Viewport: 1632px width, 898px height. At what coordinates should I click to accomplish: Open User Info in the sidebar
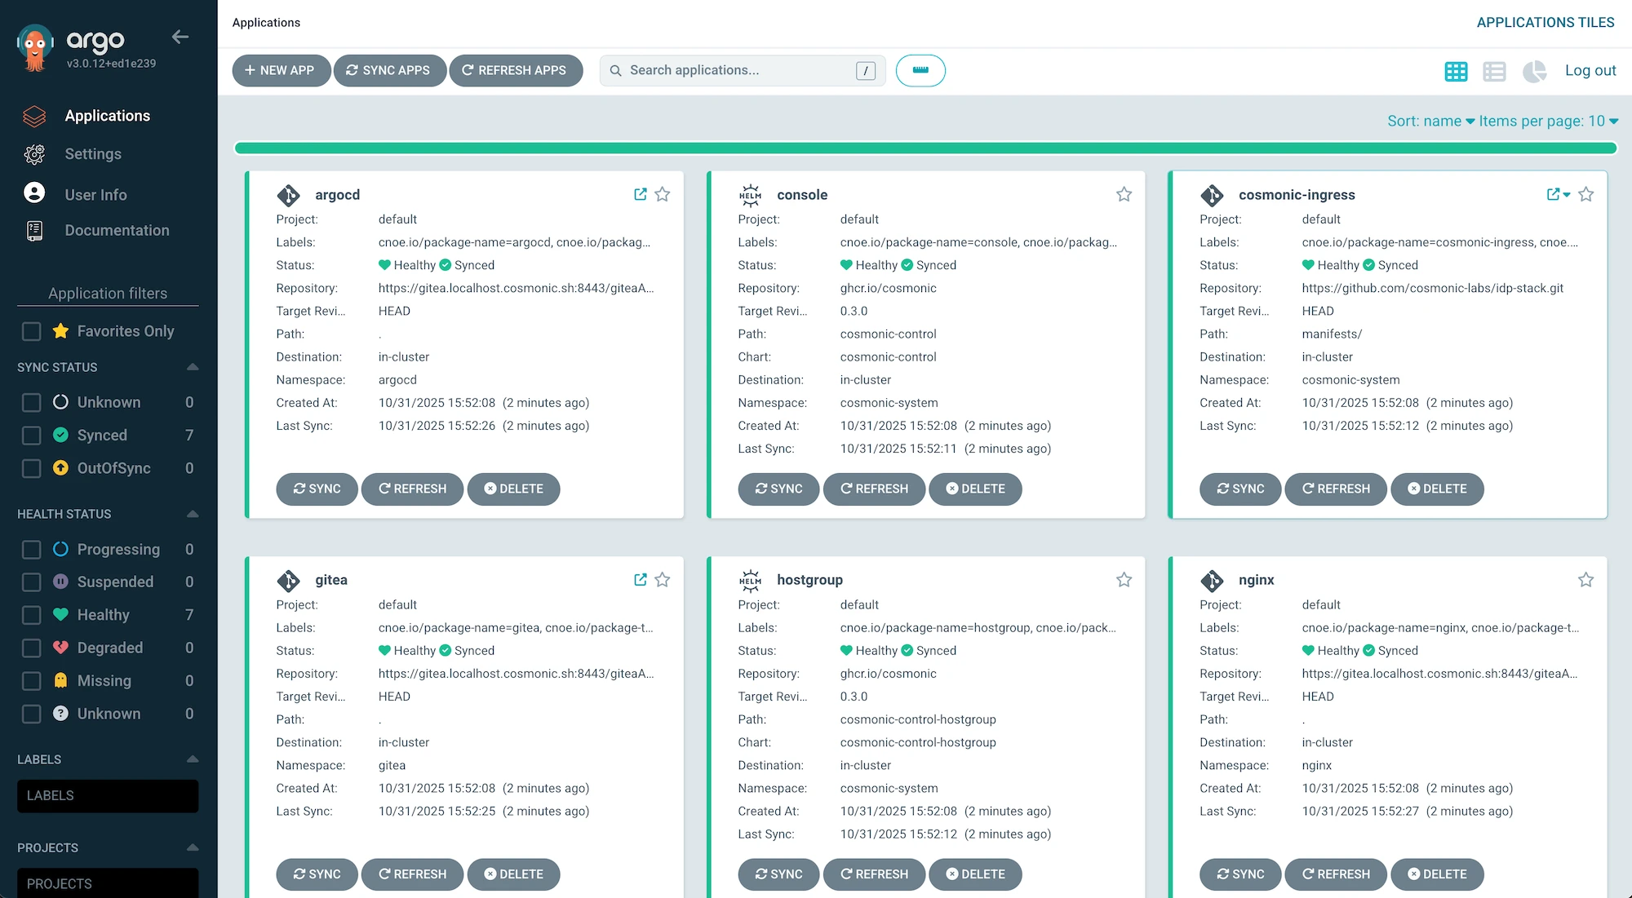coord(95,195)
